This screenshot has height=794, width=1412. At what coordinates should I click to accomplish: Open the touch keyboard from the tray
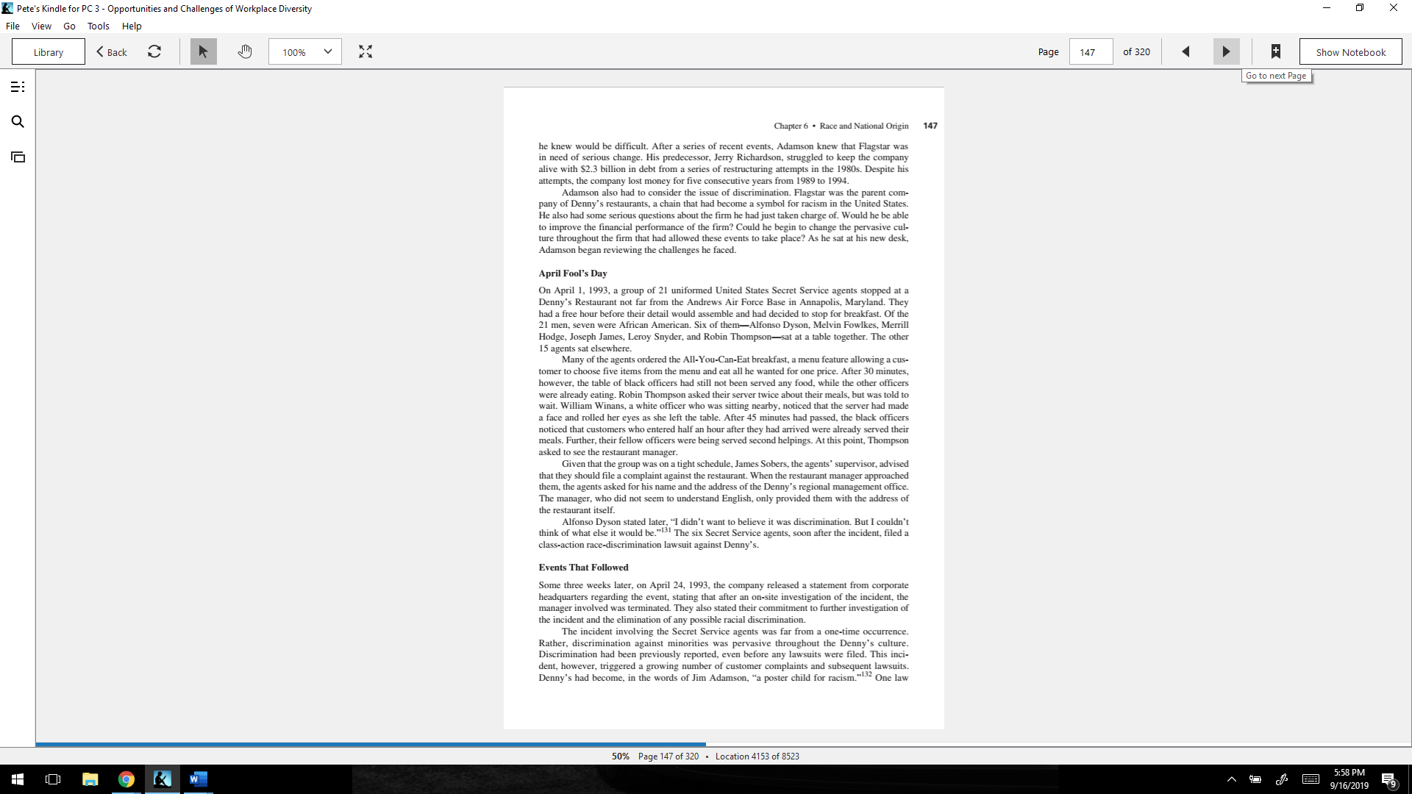pyautogui.click(x=1311, y=779)
